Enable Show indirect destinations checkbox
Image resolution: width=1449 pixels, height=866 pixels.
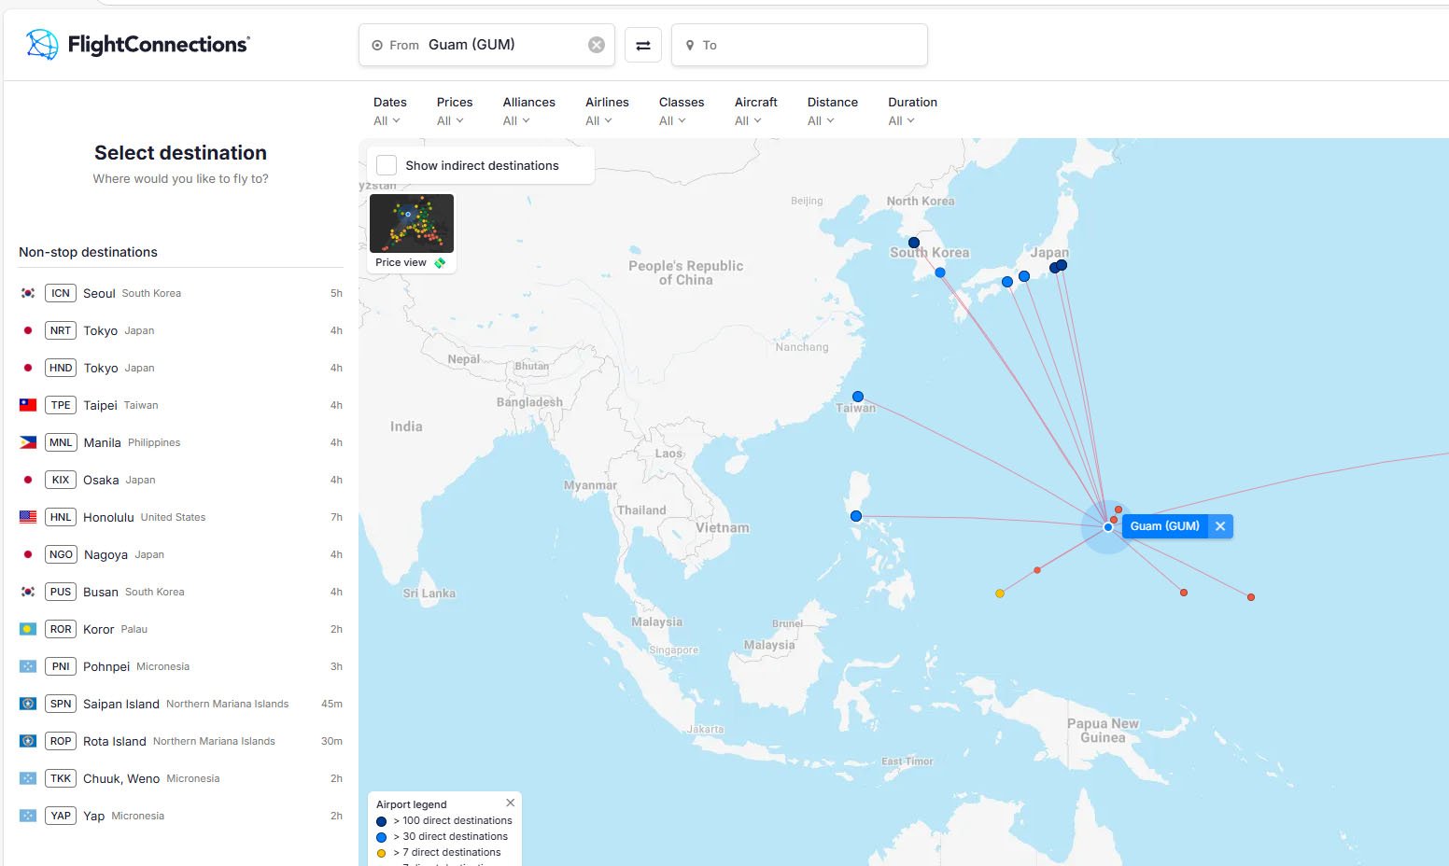tap(387, 165)
